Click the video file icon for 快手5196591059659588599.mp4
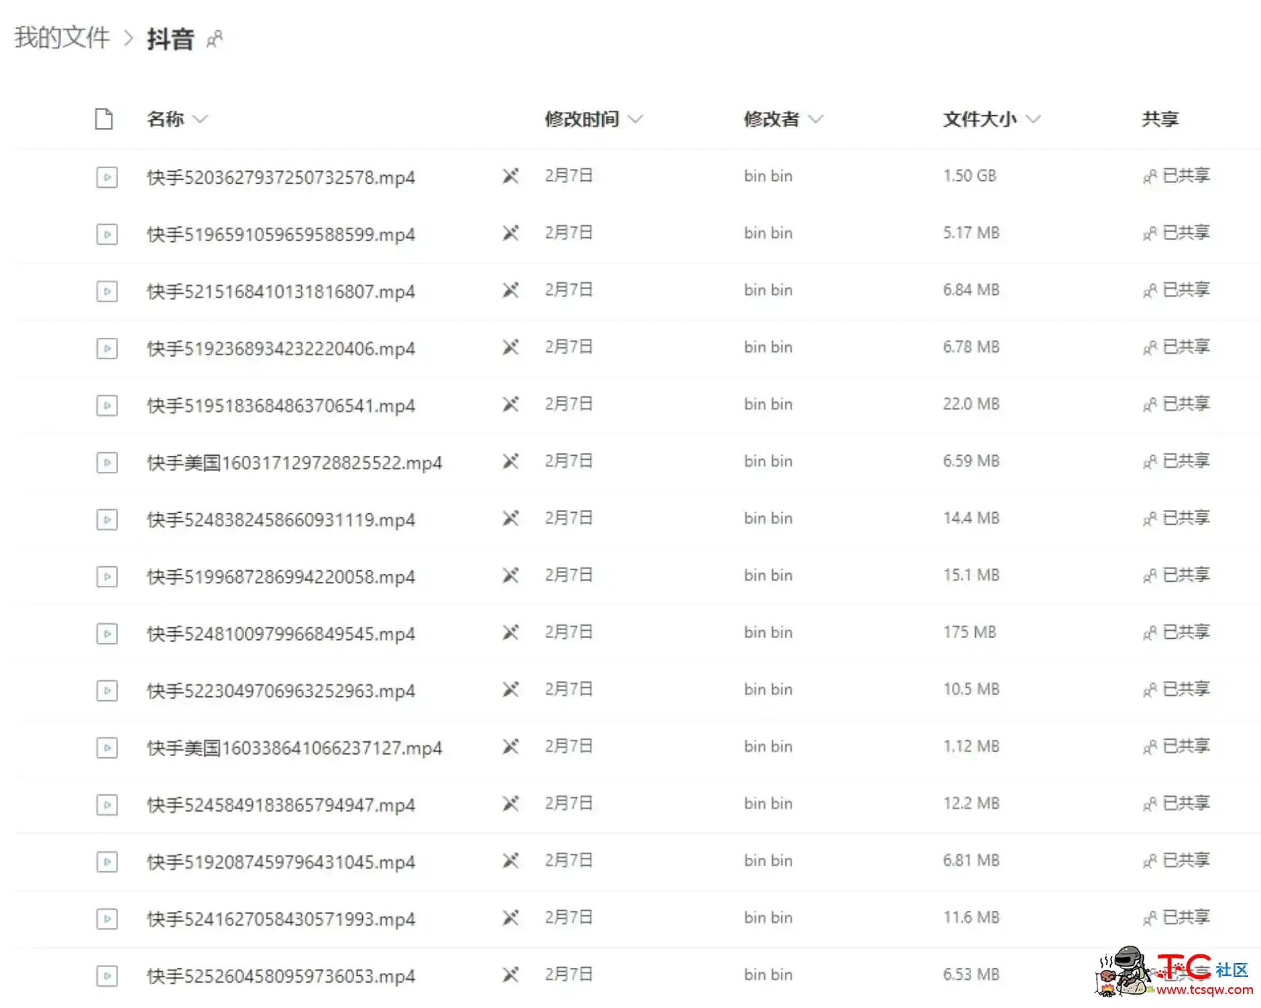This screenshot has width=1261, height=1008. [107, 234]
